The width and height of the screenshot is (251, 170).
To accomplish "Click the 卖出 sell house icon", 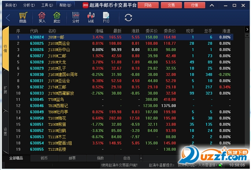I will point(57,17).
